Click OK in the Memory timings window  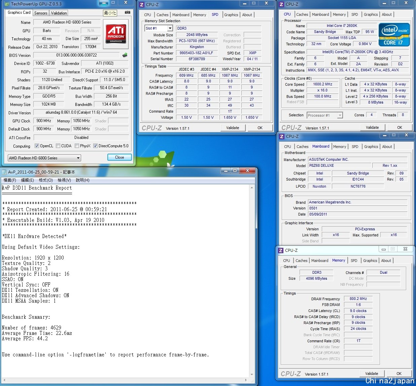(x=399, y=374)
